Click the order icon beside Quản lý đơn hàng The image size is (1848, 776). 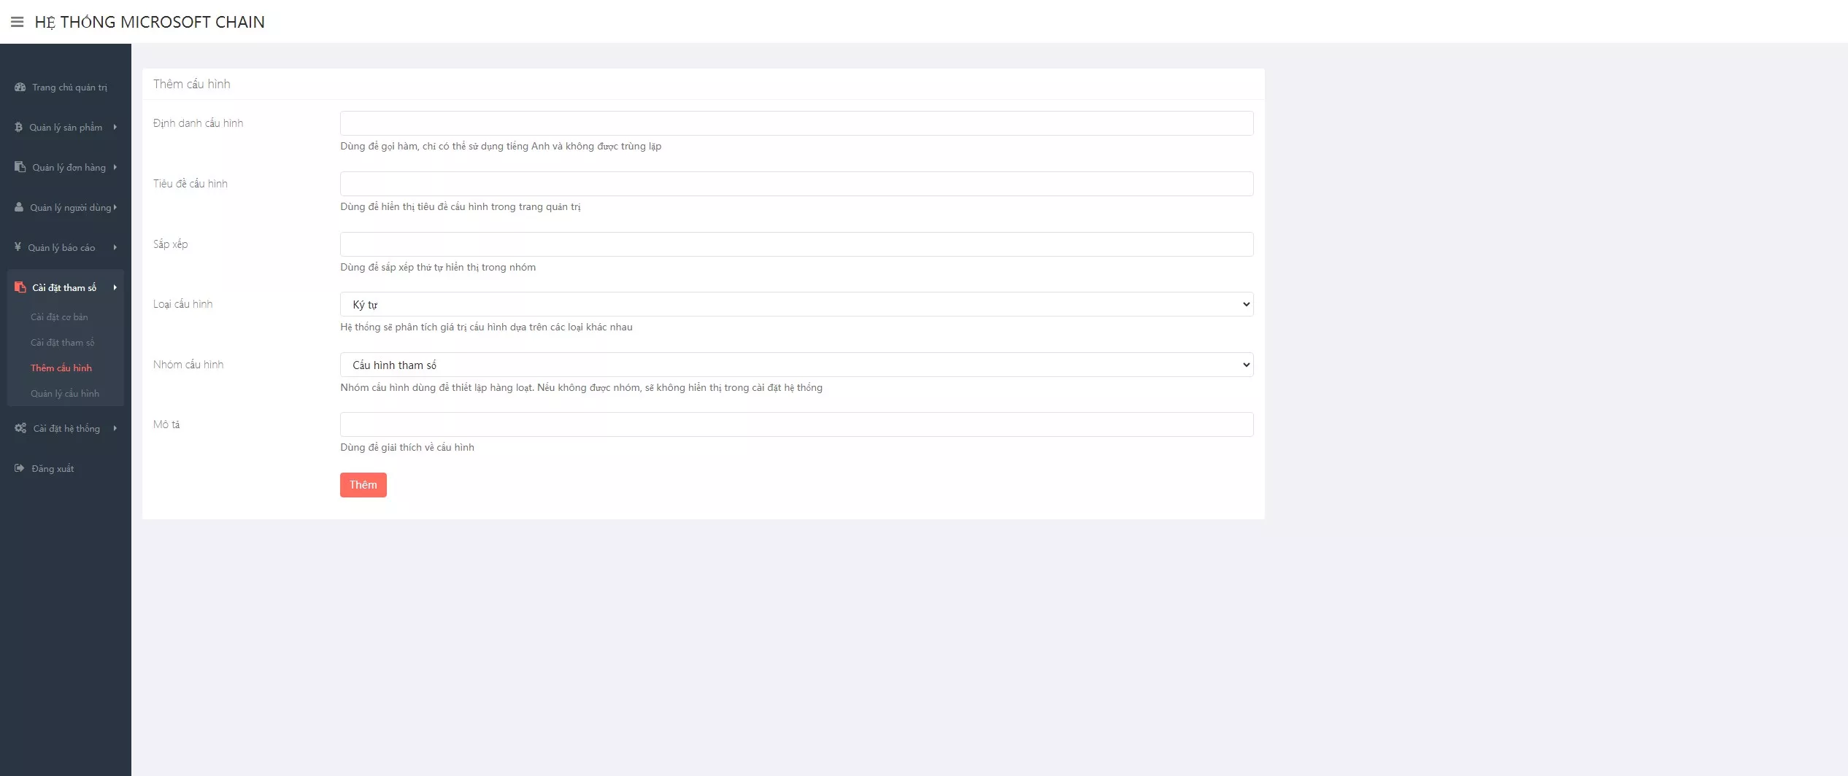(20, 167)
